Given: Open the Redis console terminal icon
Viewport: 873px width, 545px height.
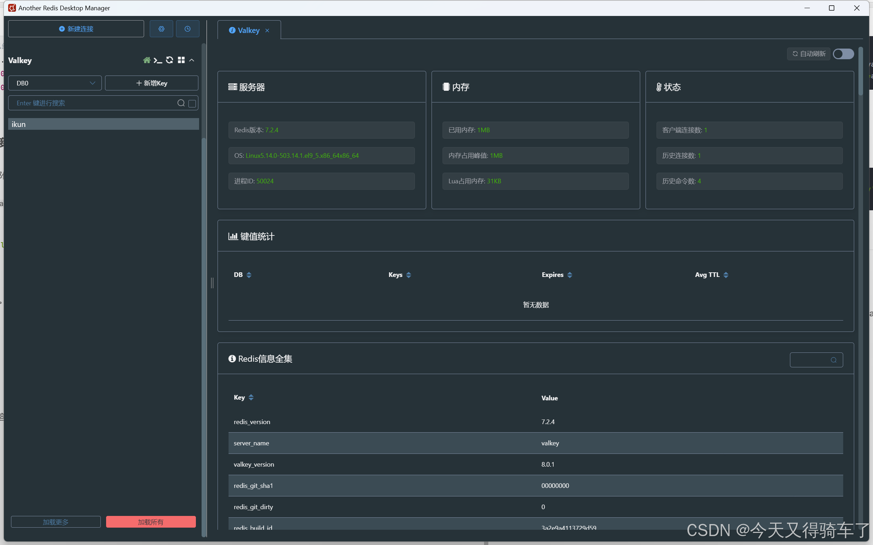Looking at the screenshot, I should pos(158,60).
